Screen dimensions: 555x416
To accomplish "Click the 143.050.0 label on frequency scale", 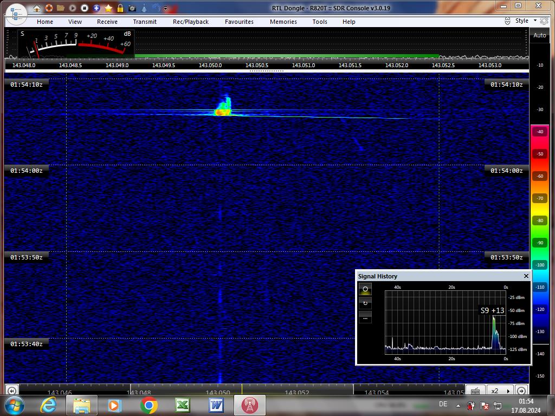I will point(210,65).
